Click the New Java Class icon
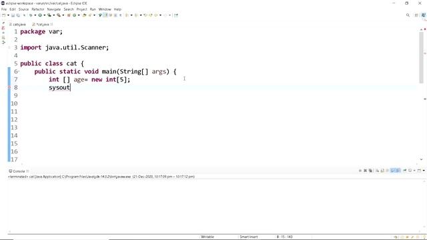The width and height of the screenshot is (427, 240). (x=74, y=15)
